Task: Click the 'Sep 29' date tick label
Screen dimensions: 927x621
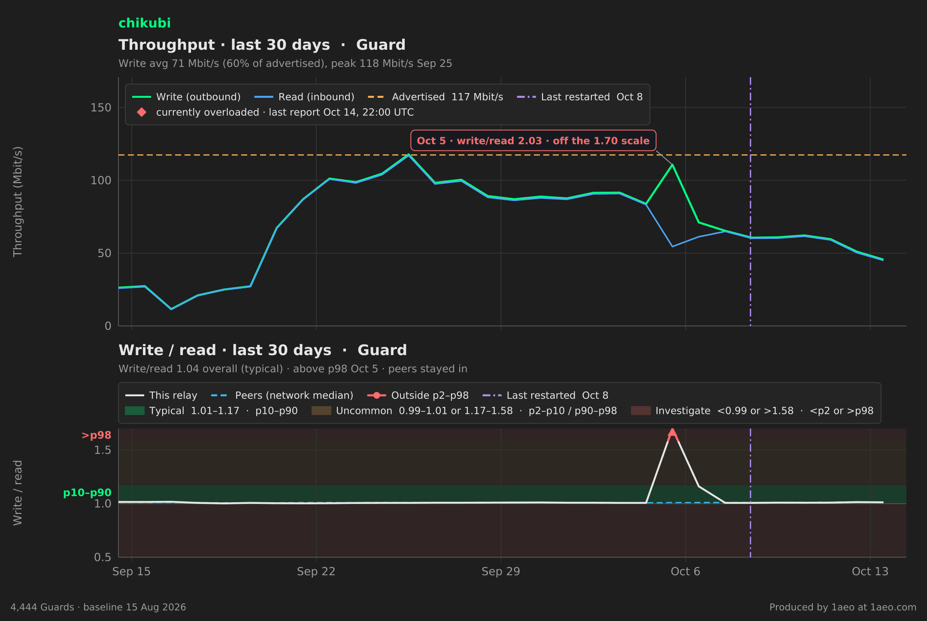Action: [x=501, y=572]
